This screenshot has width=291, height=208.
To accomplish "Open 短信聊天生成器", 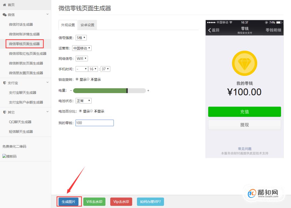I will (x=21, y=132).
